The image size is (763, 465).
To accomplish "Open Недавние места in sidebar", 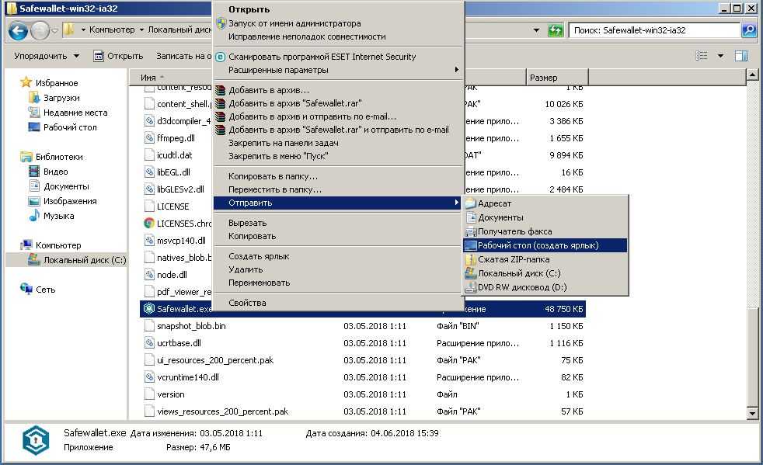I will click(x=75, y=113).
